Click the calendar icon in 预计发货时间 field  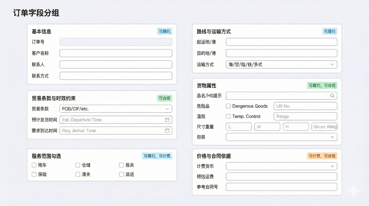click(167, 120)
